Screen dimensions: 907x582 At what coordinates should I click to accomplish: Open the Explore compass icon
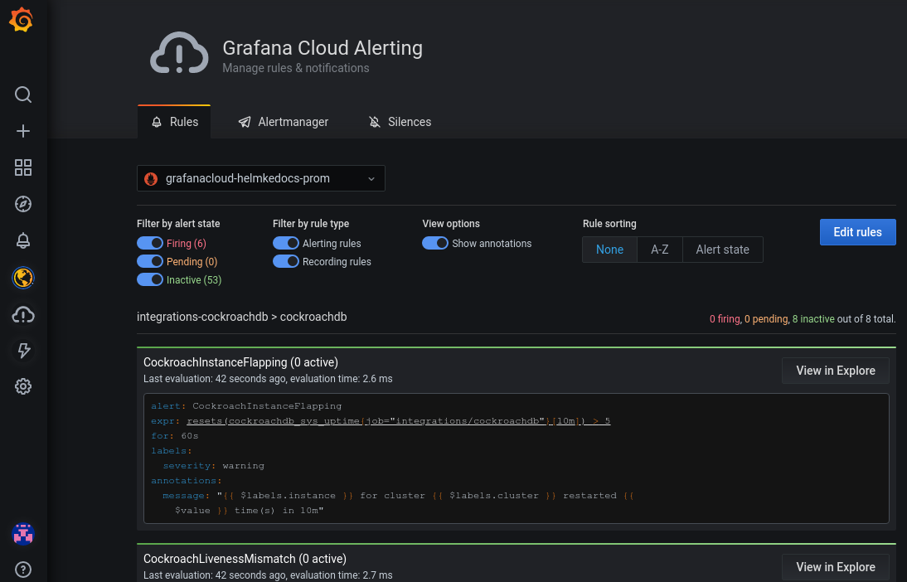(23, 204)
